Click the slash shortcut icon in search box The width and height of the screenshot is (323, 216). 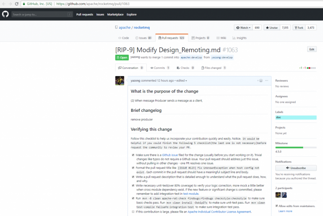pyautogui.click(x=70, y=15)
